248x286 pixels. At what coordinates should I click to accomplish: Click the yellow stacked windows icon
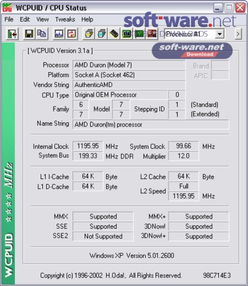click(89, 34)
